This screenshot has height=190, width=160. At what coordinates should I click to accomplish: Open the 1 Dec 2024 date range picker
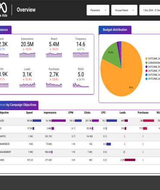point(150,10)
